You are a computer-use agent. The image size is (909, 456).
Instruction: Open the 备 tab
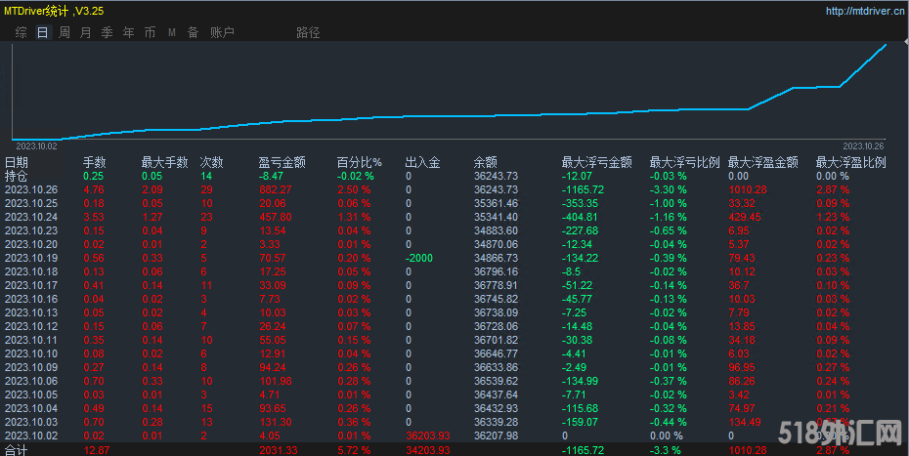193,32
